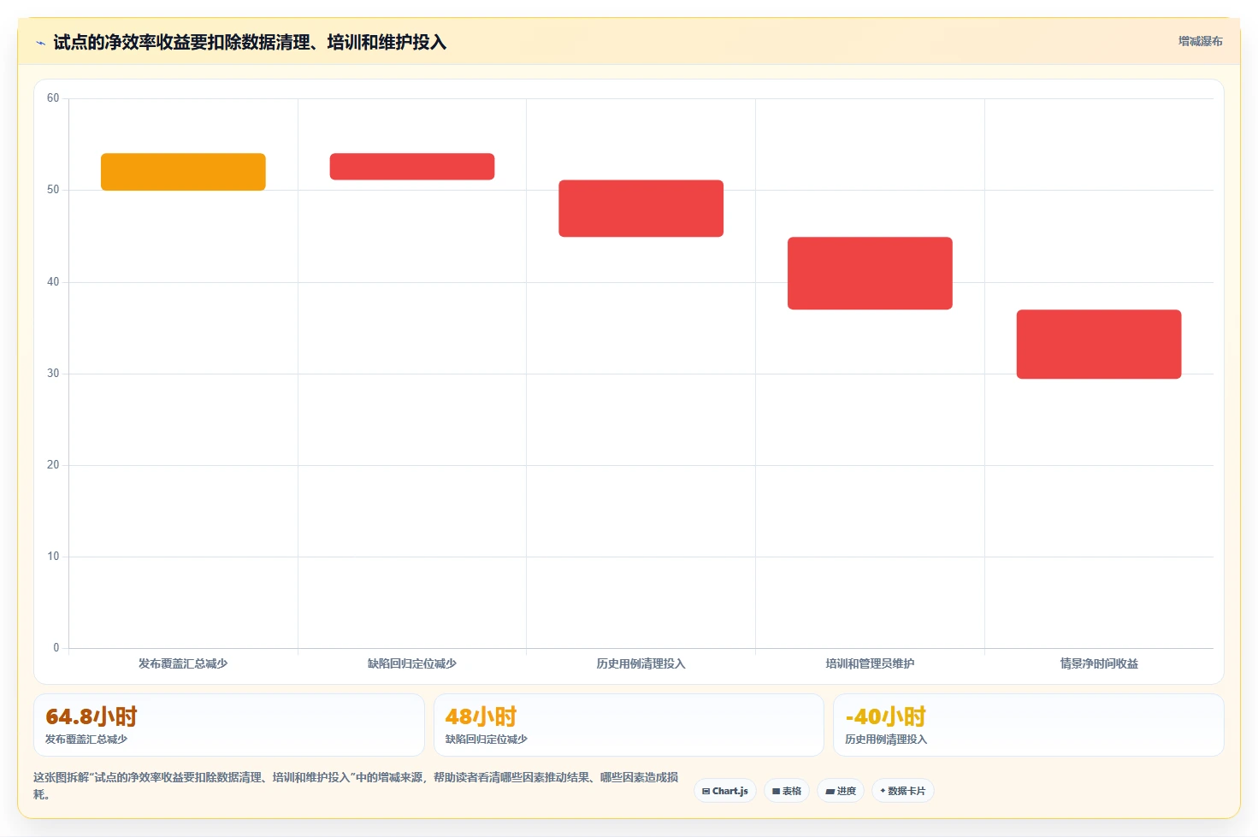This screenshot has width=1258, height=837.
Task: Click the 64.8小时 data card
Action: [x=229, y=725]
